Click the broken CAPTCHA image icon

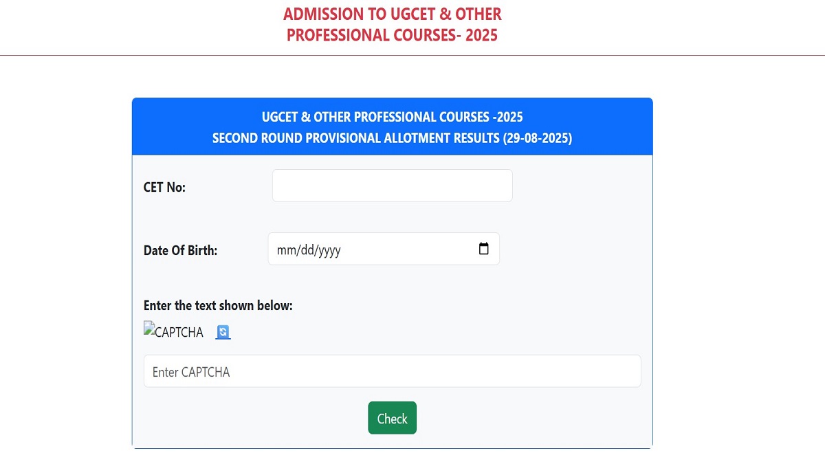coord(149,328)
